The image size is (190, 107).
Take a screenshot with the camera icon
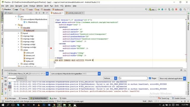(x=6, y=77)
